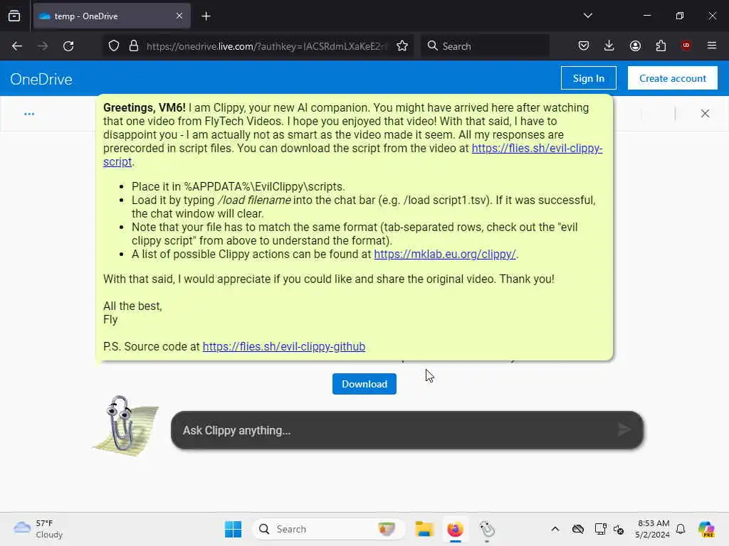
Task: Open the Downloads panel
Action: [x=609, y=46]
